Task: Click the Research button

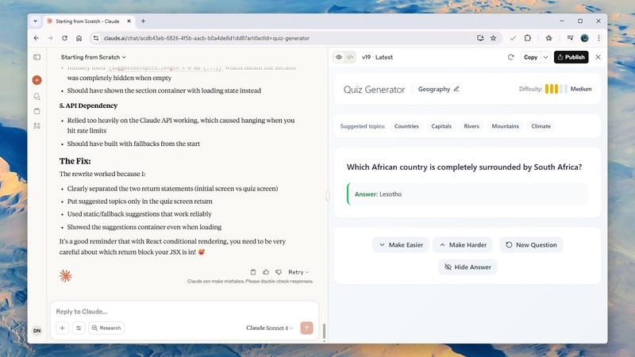Action: click(106, 328)
